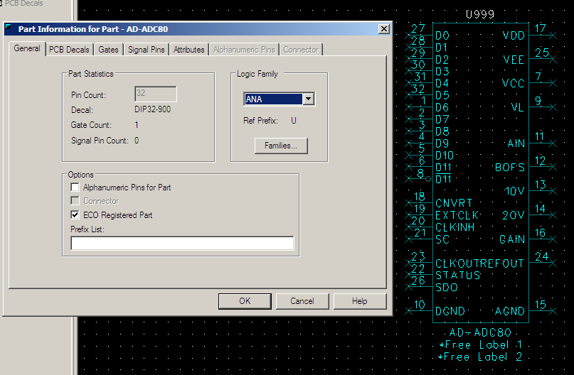Toggle the Connector checkbox

(75, 201)
